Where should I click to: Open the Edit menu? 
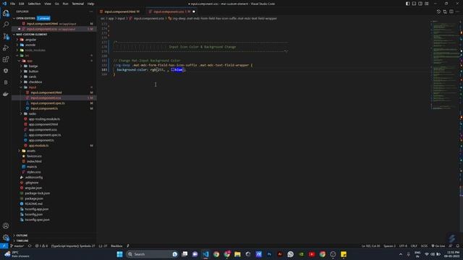point(22,4)
